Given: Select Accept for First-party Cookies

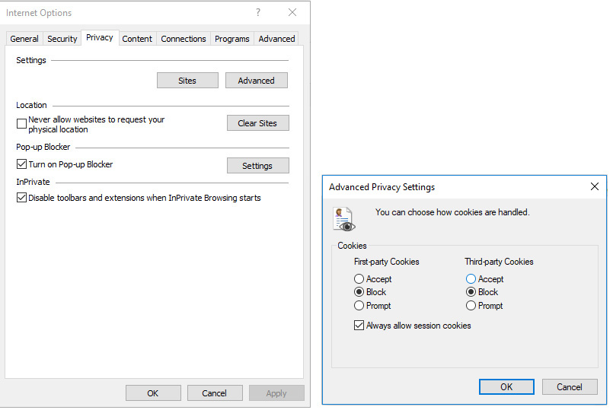Looking at the screenshot, I should tap(359, 279).
